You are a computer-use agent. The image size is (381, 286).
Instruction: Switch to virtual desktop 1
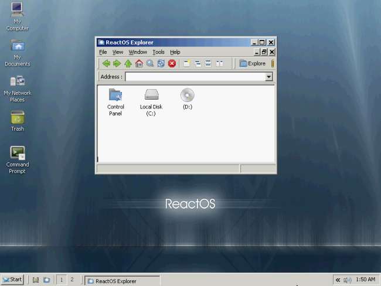coord(62,280)
